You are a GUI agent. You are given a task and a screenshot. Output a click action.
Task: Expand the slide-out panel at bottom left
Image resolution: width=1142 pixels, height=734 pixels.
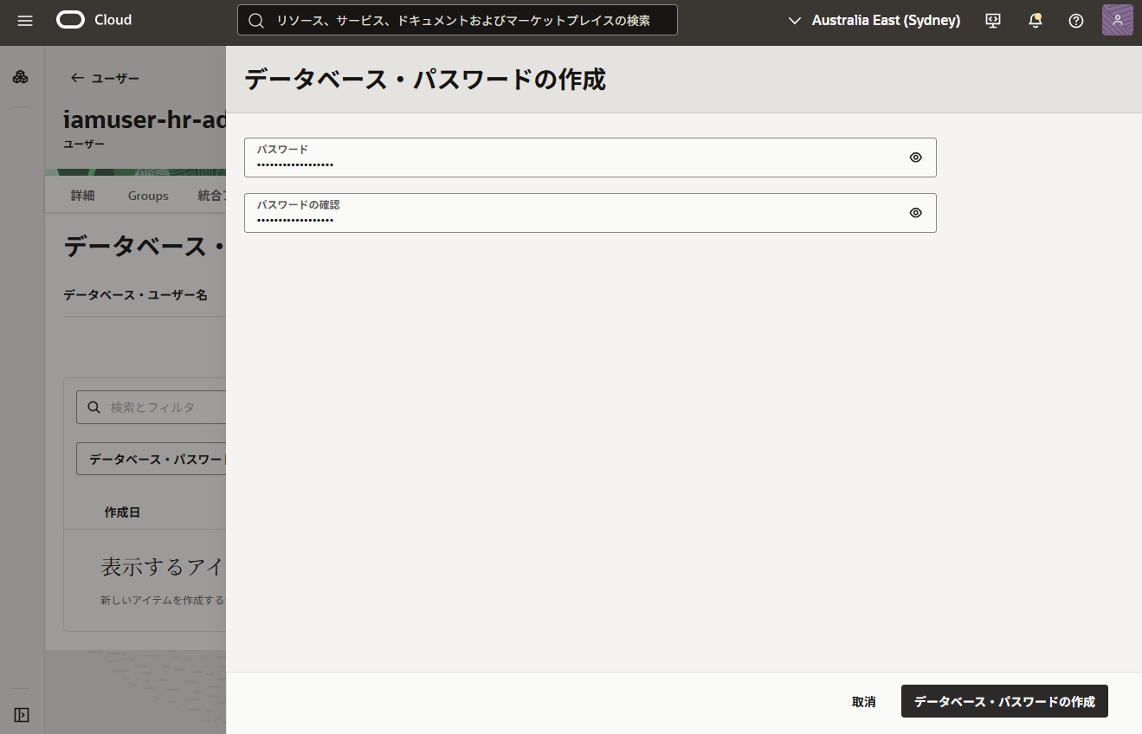click(x=21, y=714)
